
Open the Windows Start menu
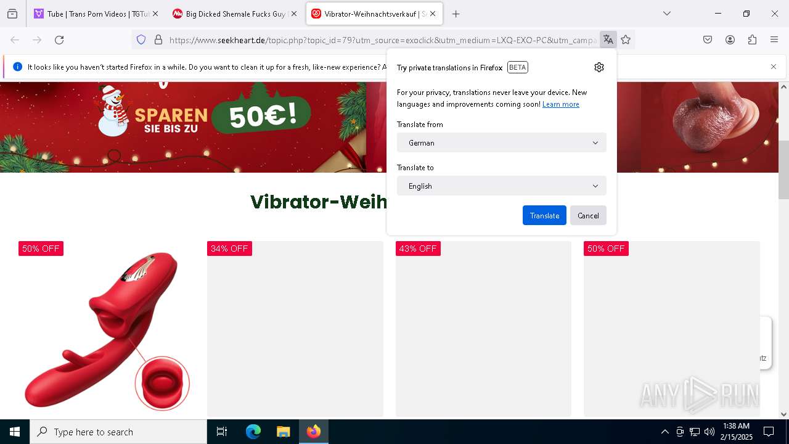15,432
